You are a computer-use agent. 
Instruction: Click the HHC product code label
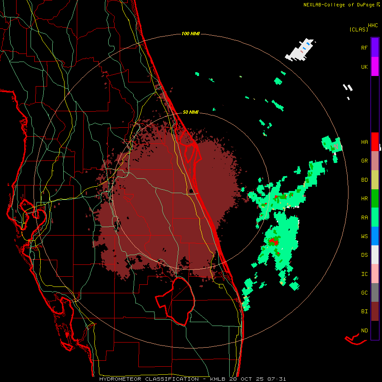pyautogui.click(x=373, y=25)
